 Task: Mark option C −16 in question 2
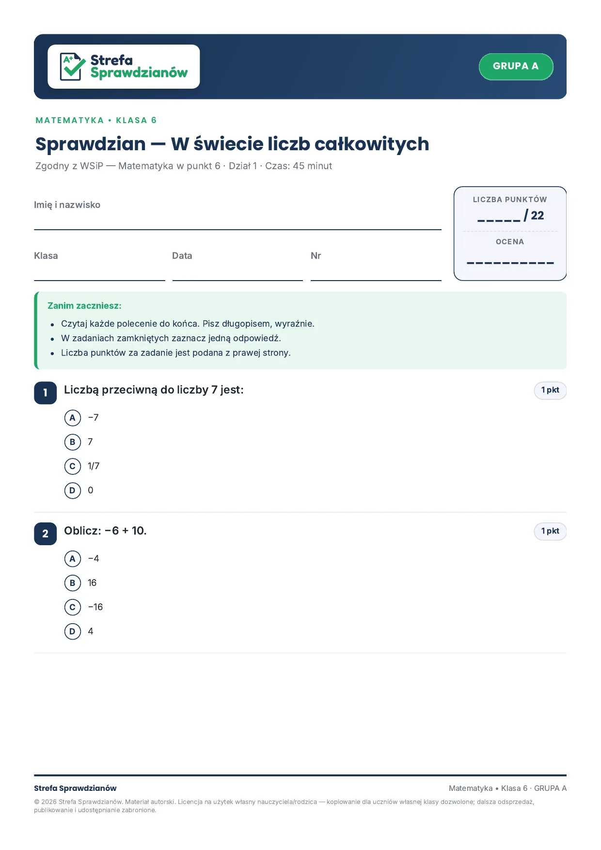[x=73, y=607]
